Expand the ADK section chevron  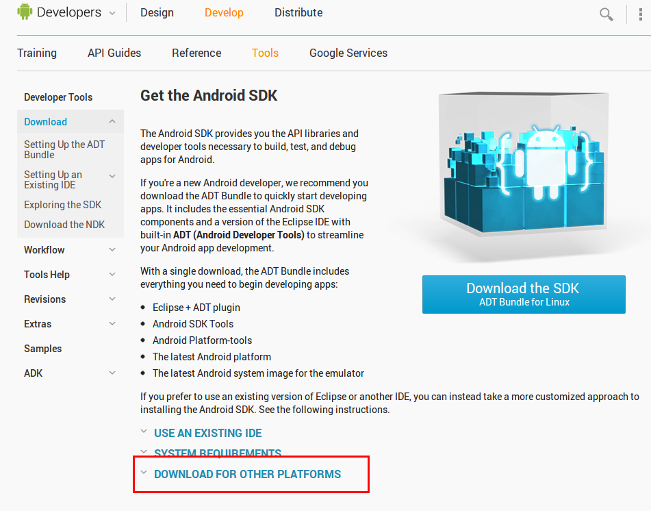click(112, 373)
